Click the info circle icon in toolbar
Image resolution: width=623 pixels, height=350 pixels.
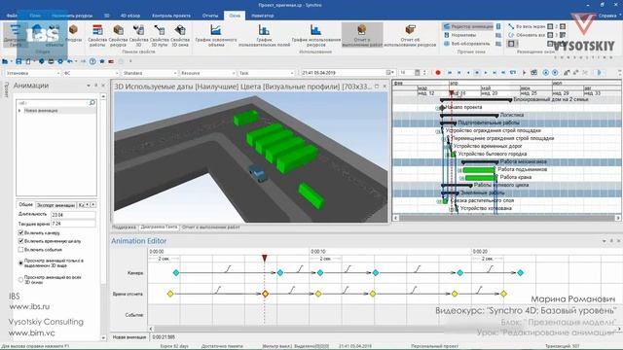point(92,61)
